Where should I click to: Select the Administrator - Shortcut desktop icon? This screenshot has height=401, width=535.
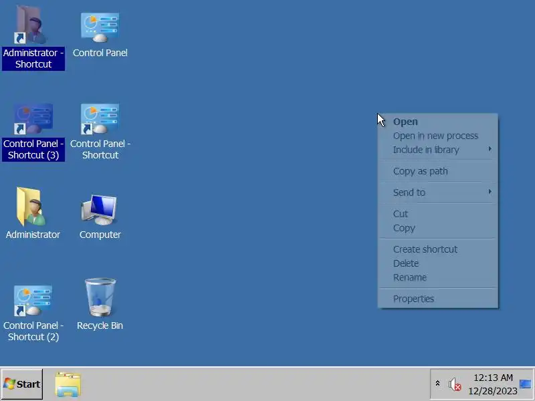point(33,37)
